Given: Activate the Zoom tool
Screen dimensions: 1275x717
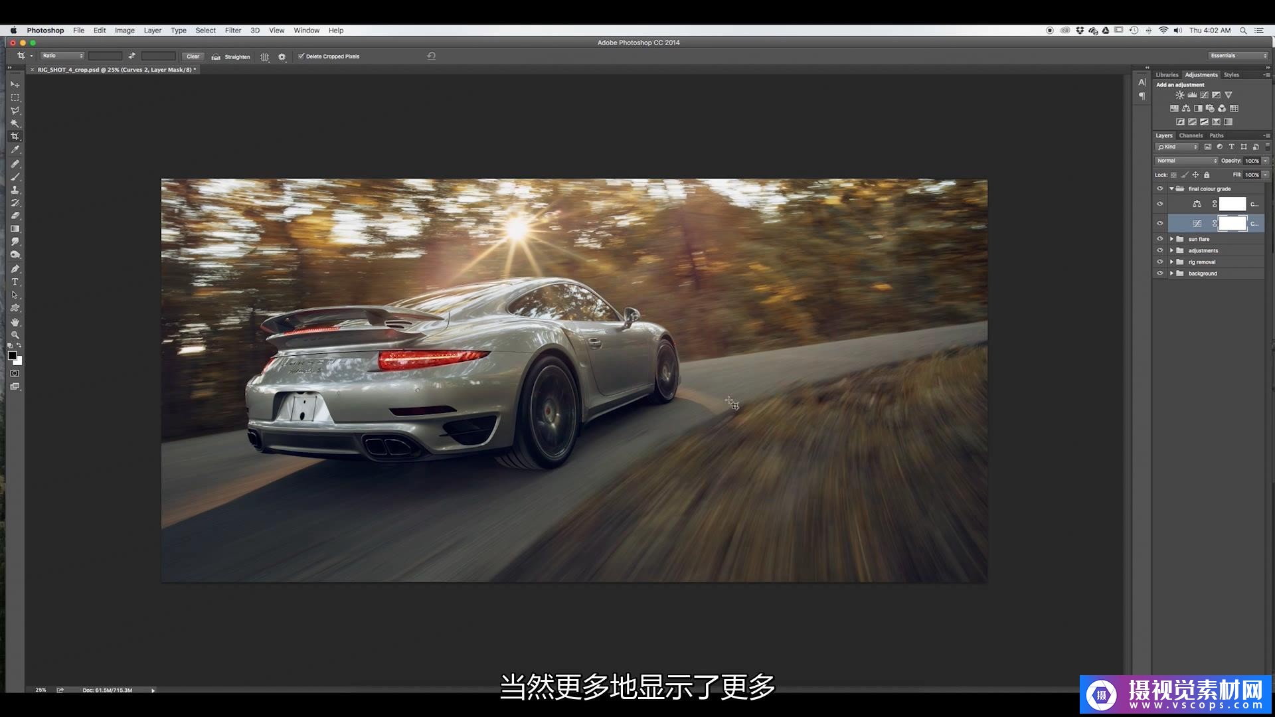Looking at the screenshot, I should pos(15,335).
